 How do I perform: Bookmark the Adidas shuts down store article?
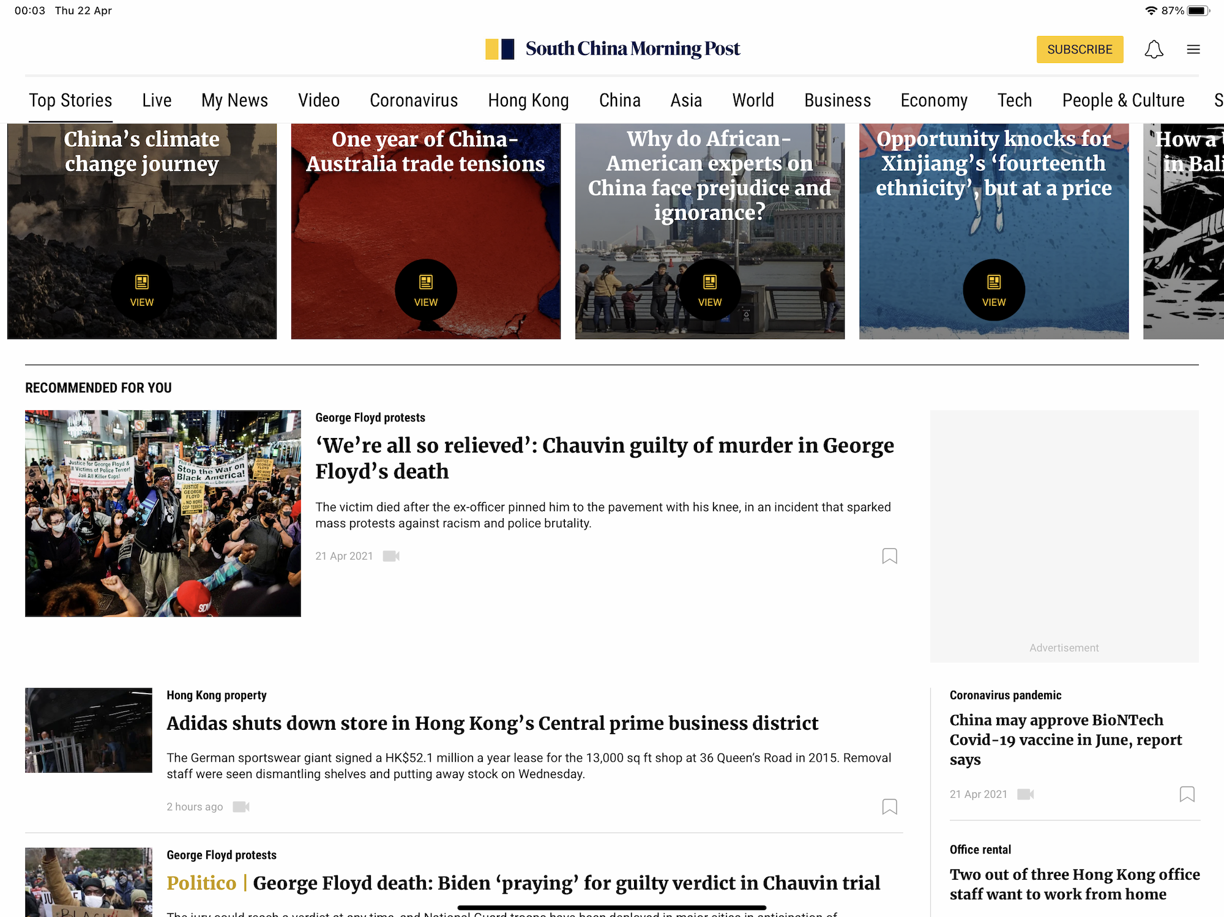pos(889,807)
